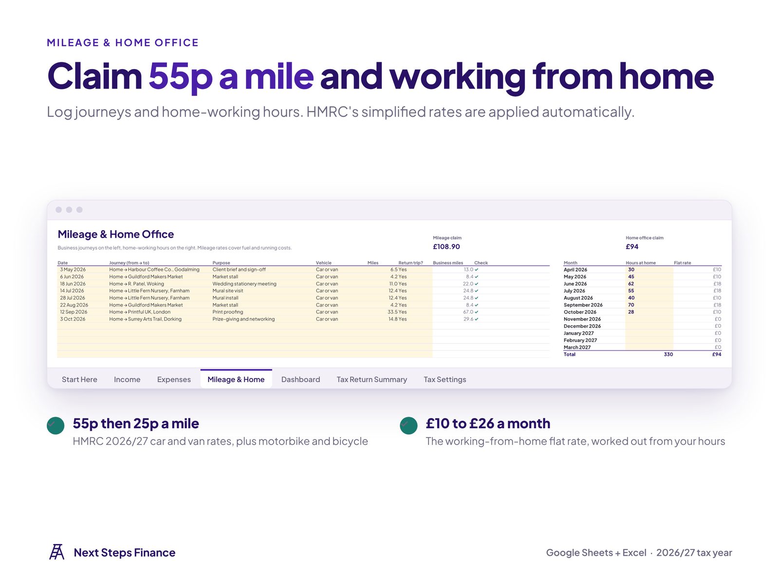Open the Expenses sheet tab
The image size is (779, 584).
click(x=174, y=380)
